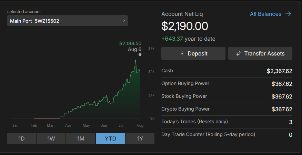Image resolution: width=302 pixels, height=155 pixels.
Task: Click the transfer arrows icon
Action: coord(238,53)
